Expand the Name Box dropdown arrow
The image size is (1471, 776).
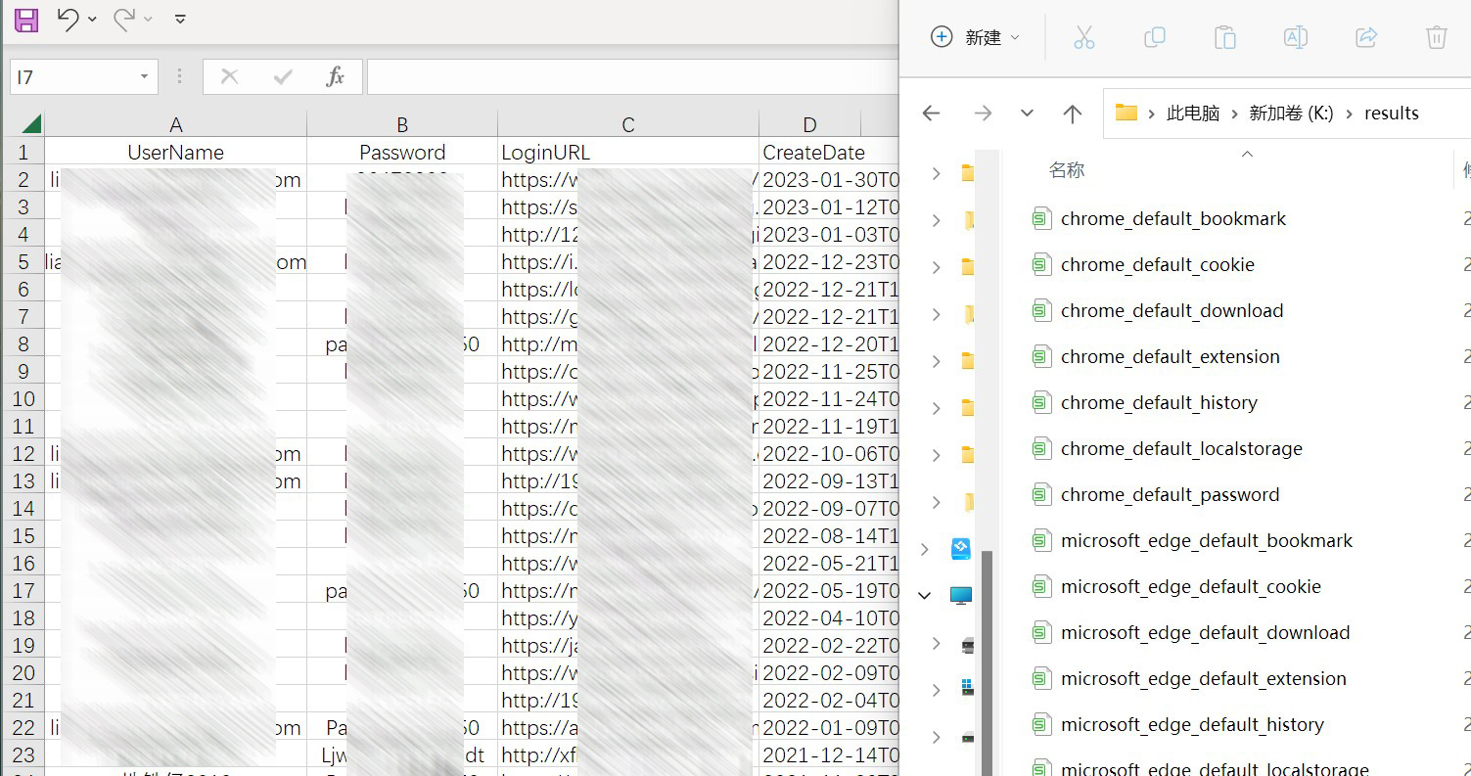(x=145, y=76)
